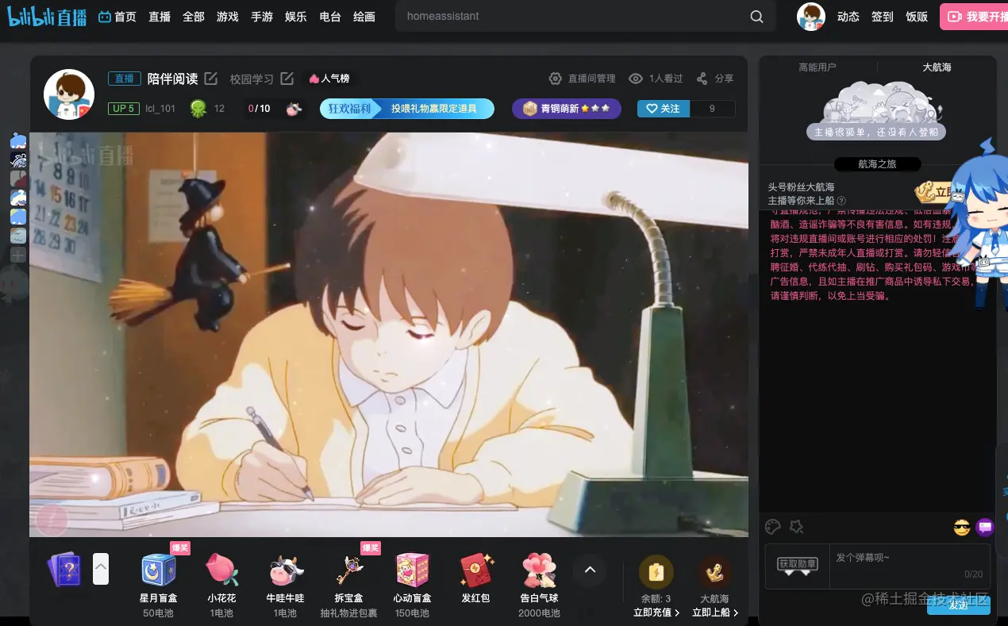The width and height of the screenshot is (1008, 626).
Task: Open the 娱乐 category
Action: (x=296, y=16)
